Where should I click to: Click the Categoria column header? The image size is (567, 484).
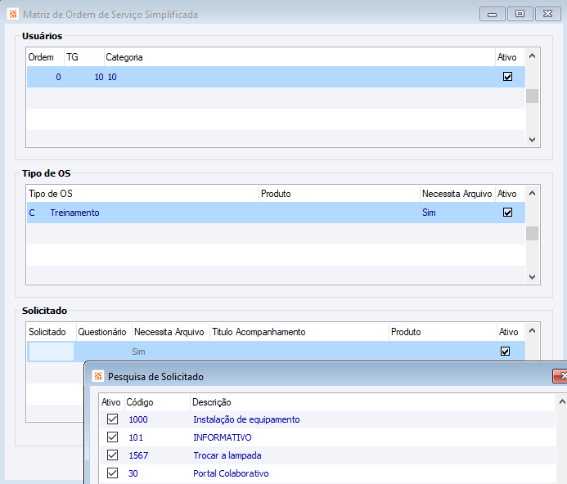point(299,57)
